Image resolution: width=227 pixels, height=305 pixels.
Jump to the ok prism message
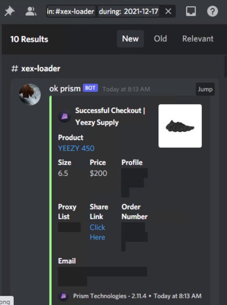point(205,89)
